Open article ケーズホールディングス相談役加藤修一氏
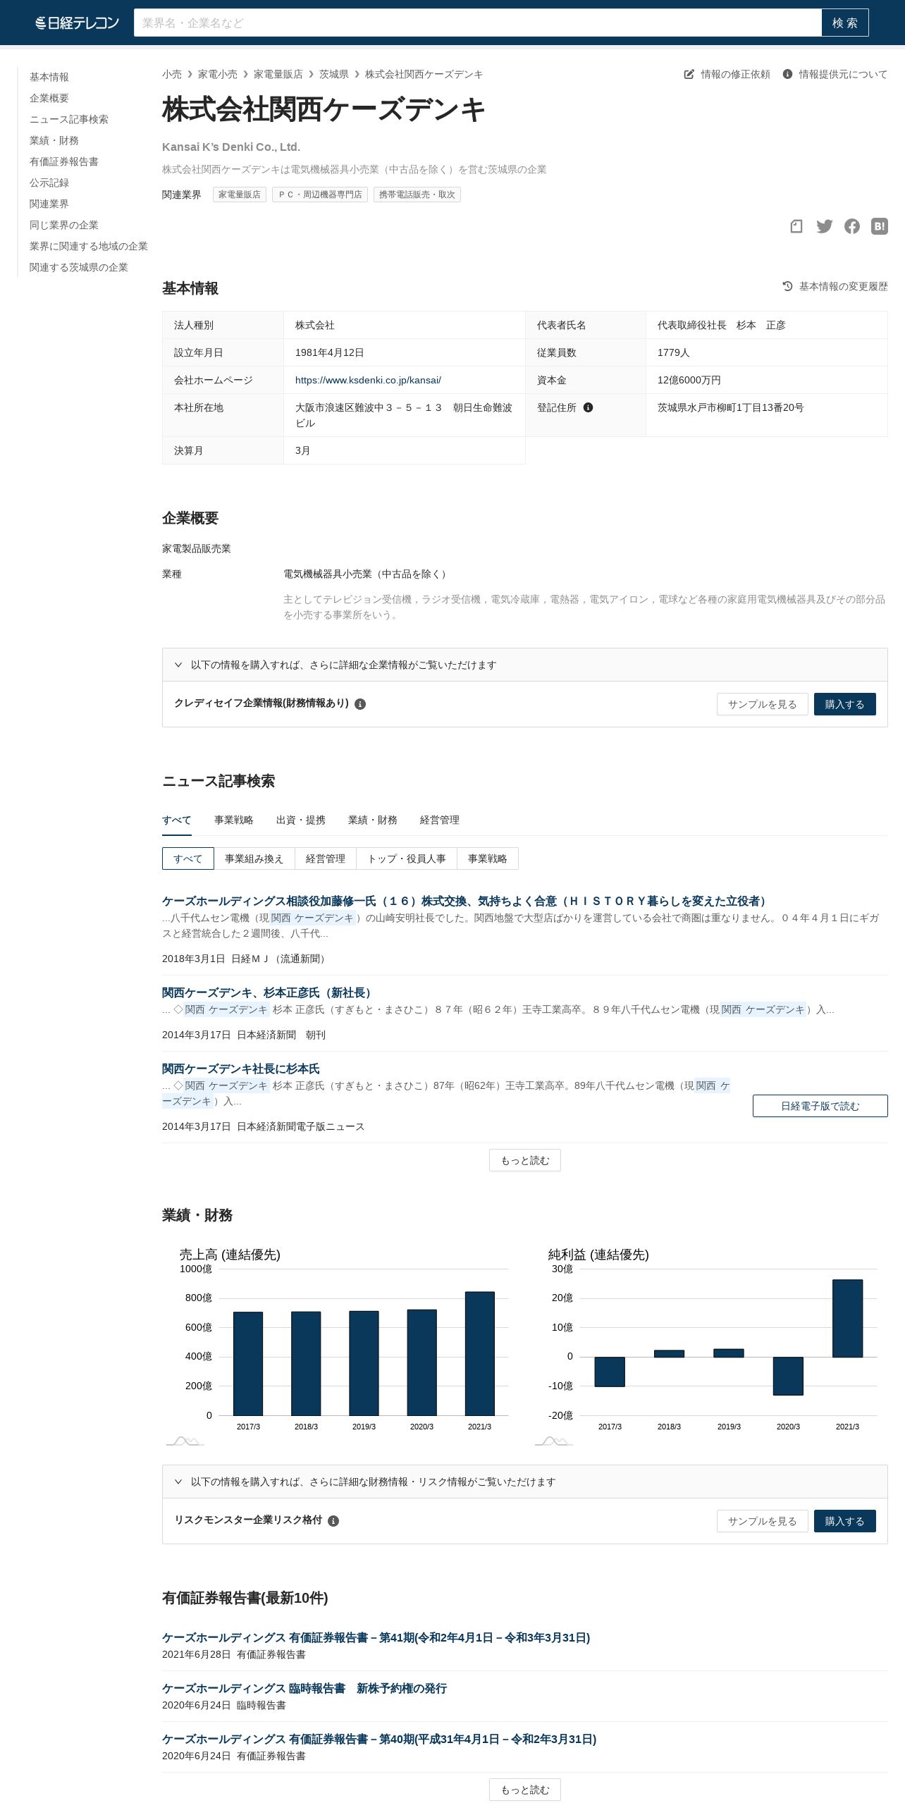905x1810 pixels. (466, 901)
